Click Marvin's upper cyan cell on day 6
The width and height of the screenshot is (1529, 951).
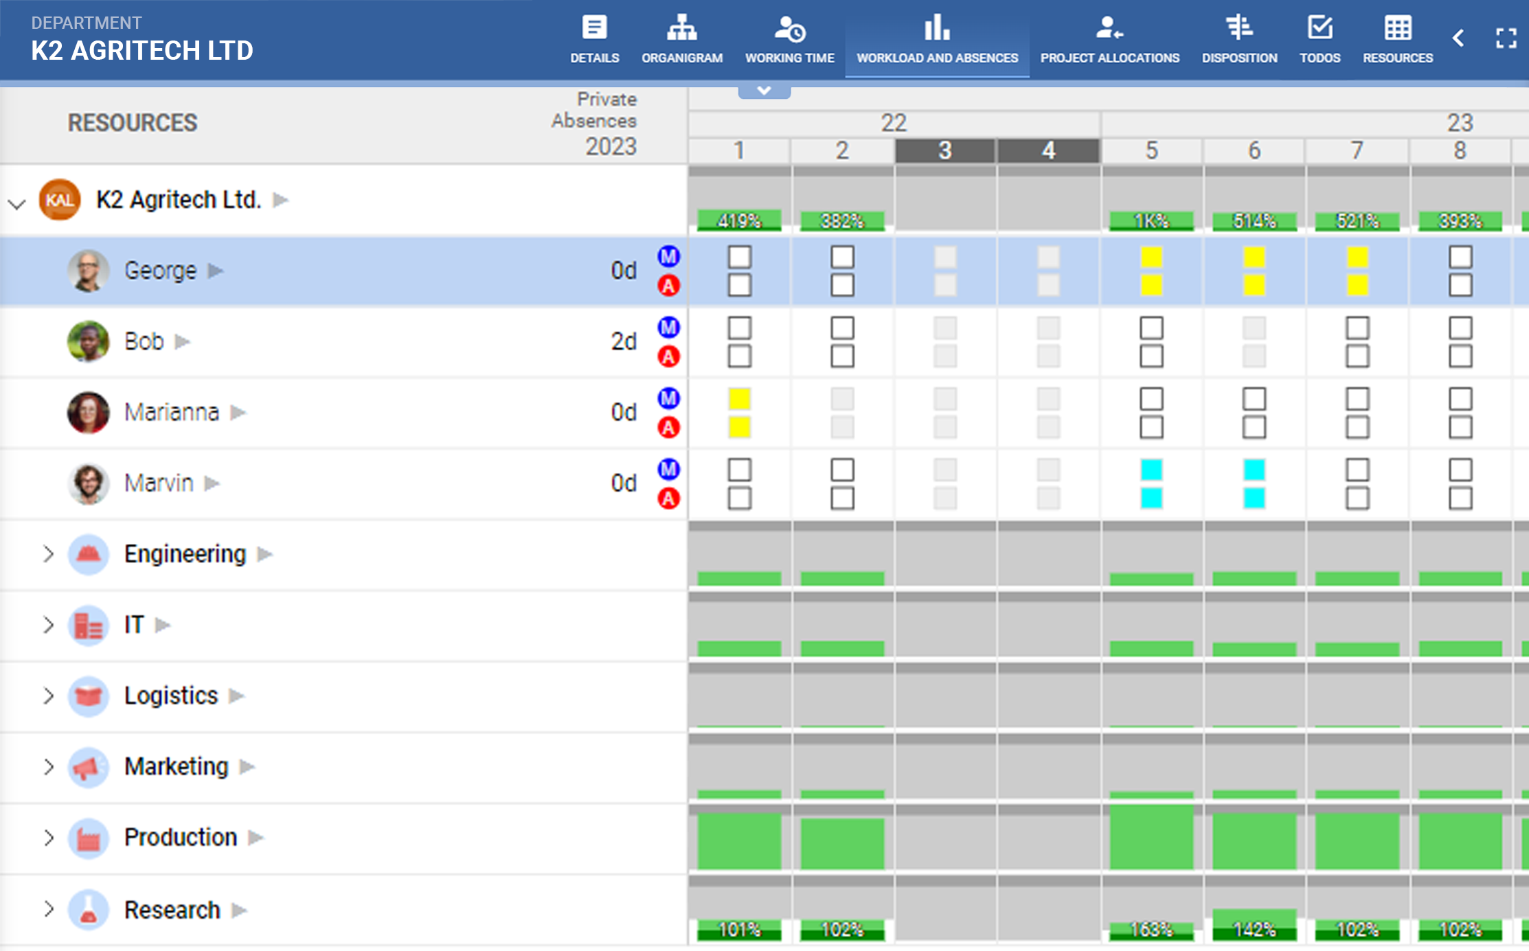[1254, 470]
